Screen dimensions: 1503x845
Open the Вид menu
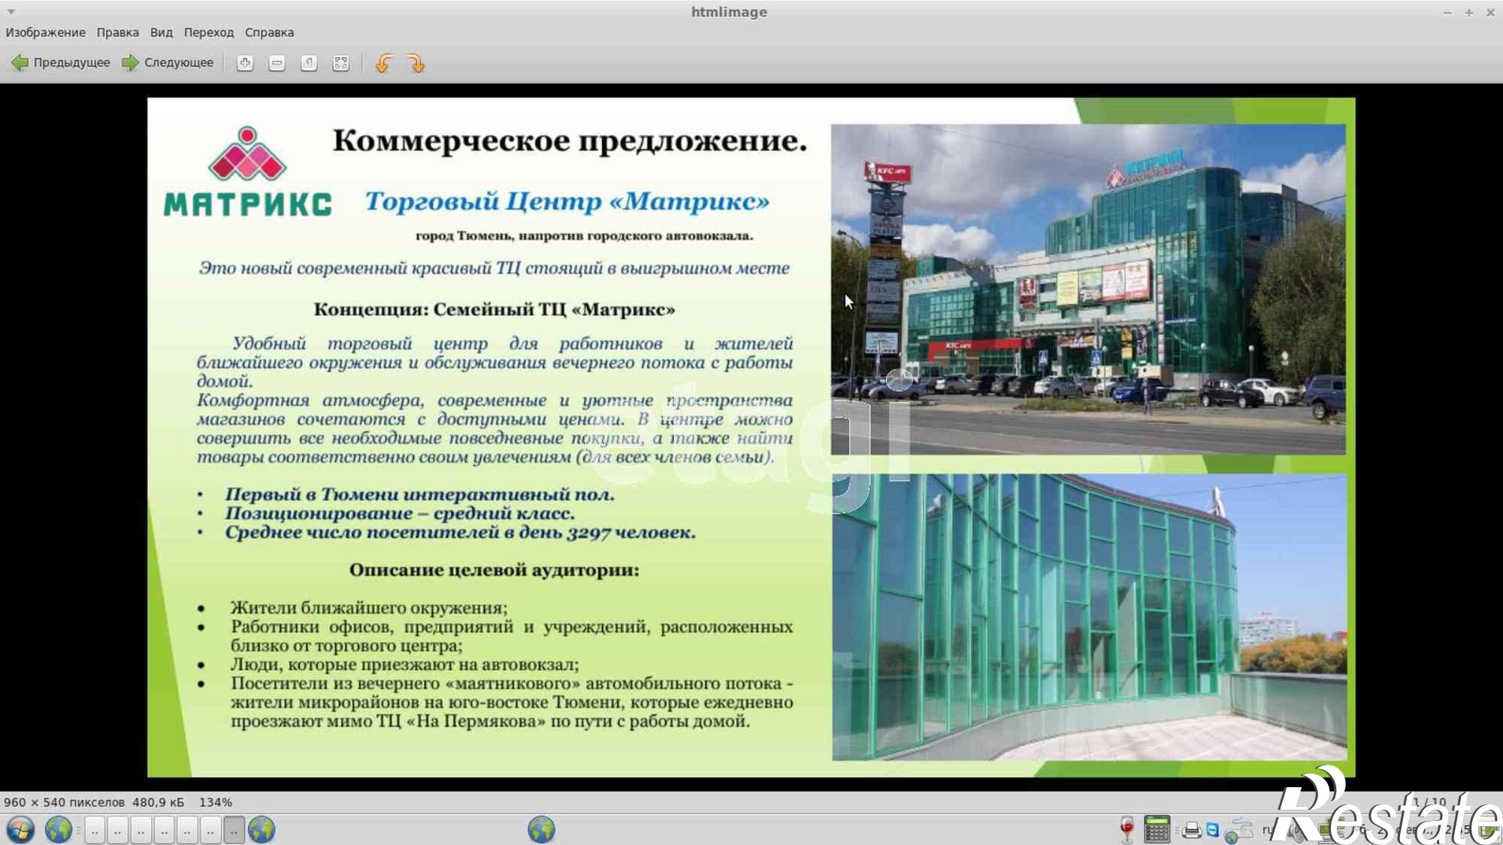click(162, 32)
